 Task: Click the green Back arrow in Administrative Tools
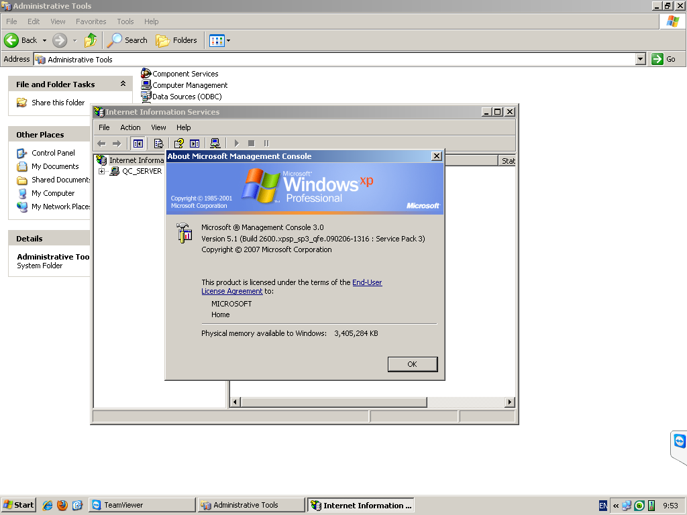pos(11,40)
